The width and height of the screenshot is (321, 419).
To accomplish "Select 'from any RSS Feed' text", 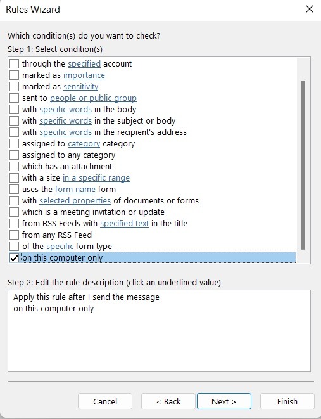I will [x=57, y=235].
